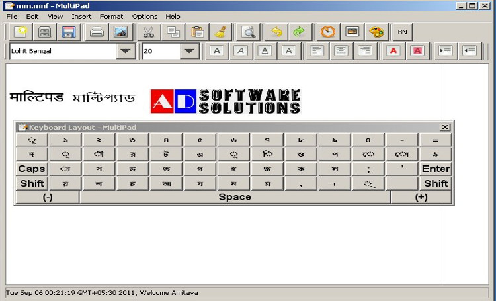Click the Space bar key

tap(235, 197)
